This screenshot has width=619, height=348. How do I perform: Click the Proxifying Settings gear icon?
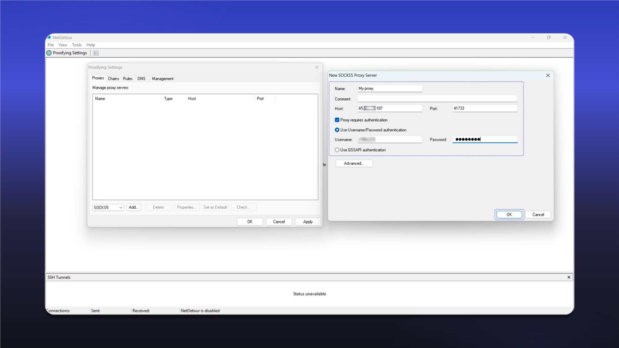coord(49,53)
